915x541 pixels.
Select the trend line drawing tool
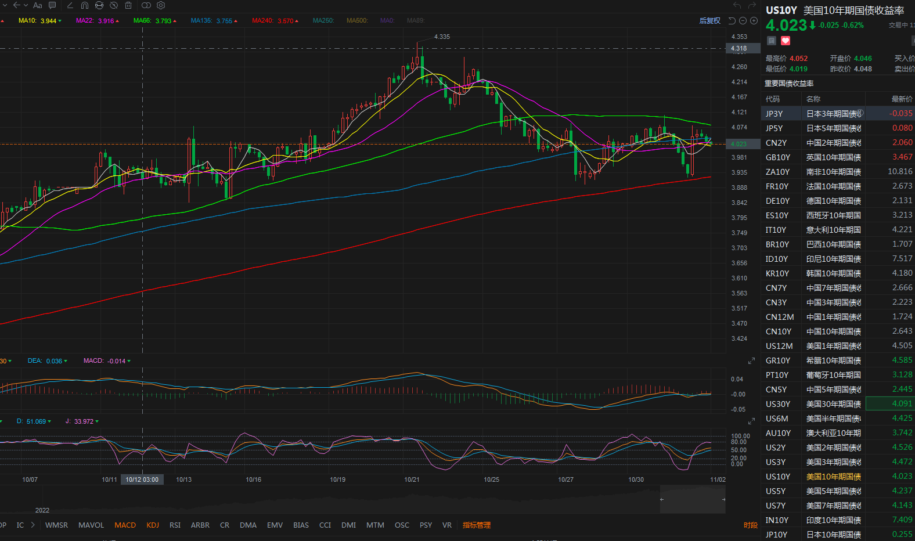coord(70,5)
